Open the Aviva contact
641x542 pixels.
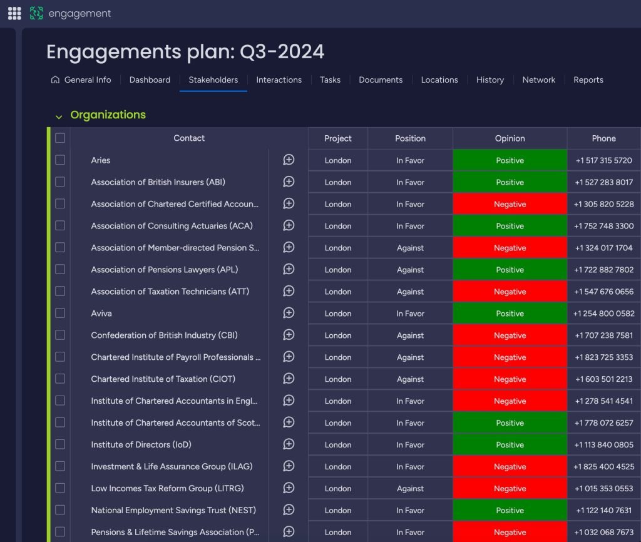tap(101, 314)
